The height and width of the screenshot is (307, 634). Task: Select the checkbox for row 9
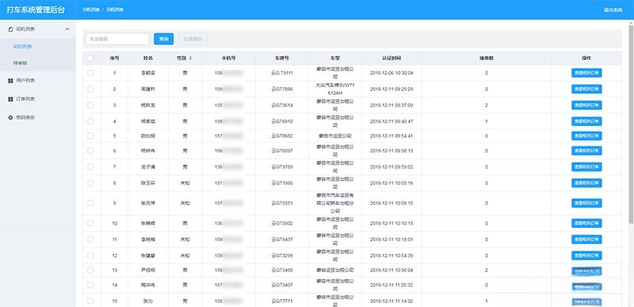pyautogui.click(x=90, y=203)
